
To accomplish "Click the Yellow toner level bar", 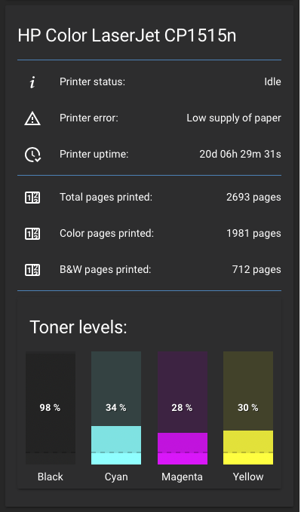I will (248, 408).
